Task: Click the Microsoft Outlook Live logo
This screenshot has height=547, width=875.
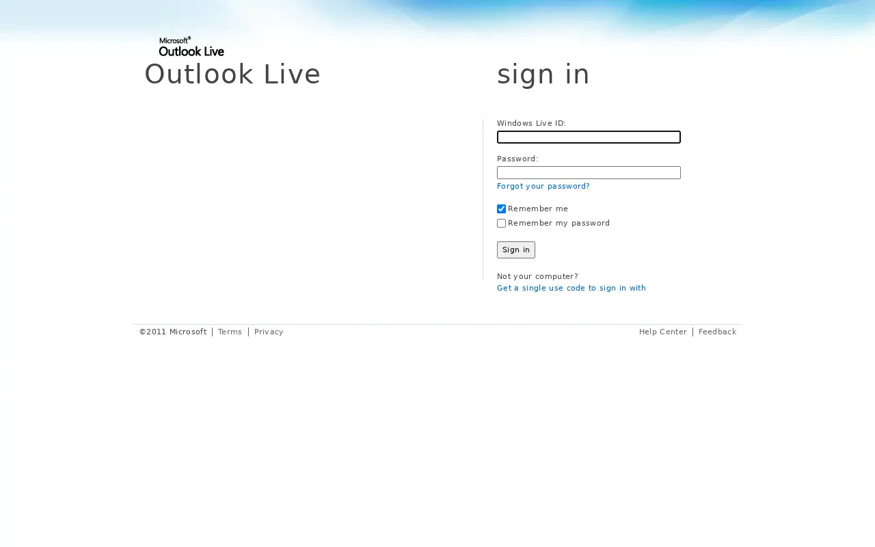Action: click(191, 46)
